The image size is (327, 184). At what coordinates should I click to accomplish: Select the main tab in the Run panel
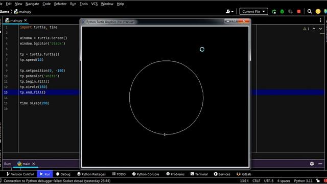tap(24, 164)
